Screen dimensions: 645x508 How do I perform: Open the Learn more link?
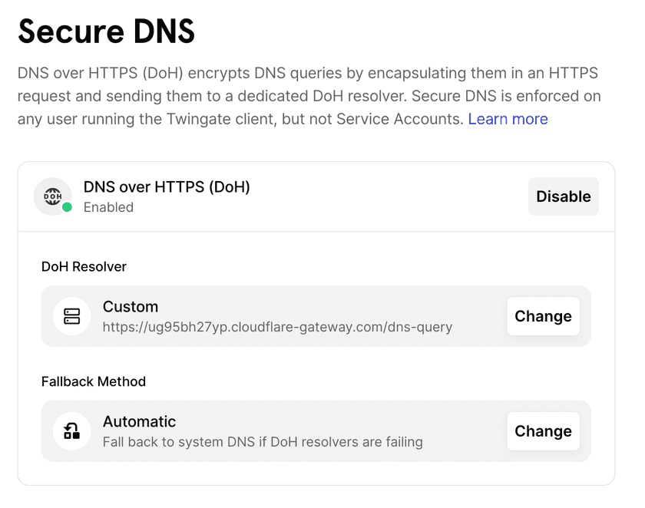tap(508, 119)
